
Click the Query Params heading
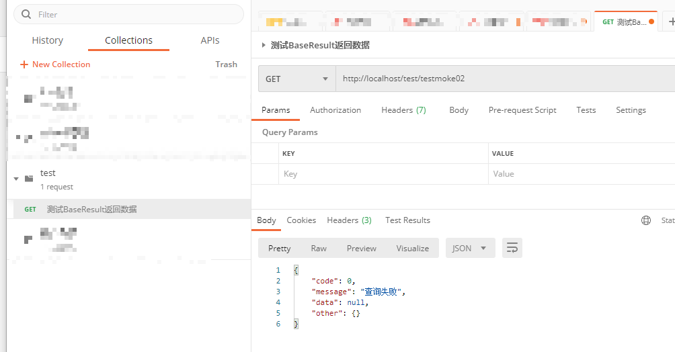pos(290,132)
